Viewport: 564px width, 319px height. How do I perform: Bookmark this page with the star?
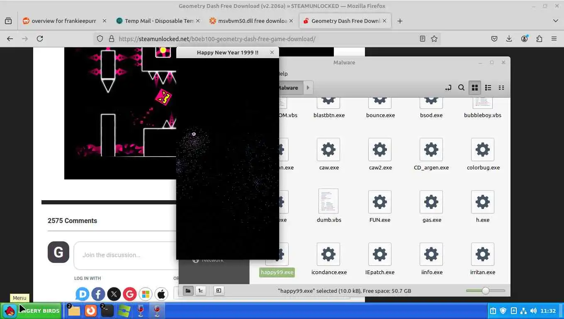click(434, 39)
